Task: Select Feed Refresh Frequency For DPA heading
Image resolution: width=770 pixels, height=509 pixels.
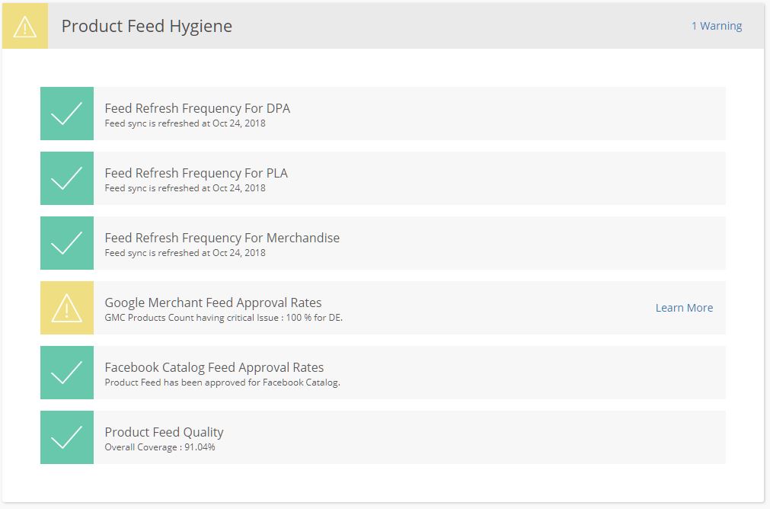Action: tap(197, 108)
